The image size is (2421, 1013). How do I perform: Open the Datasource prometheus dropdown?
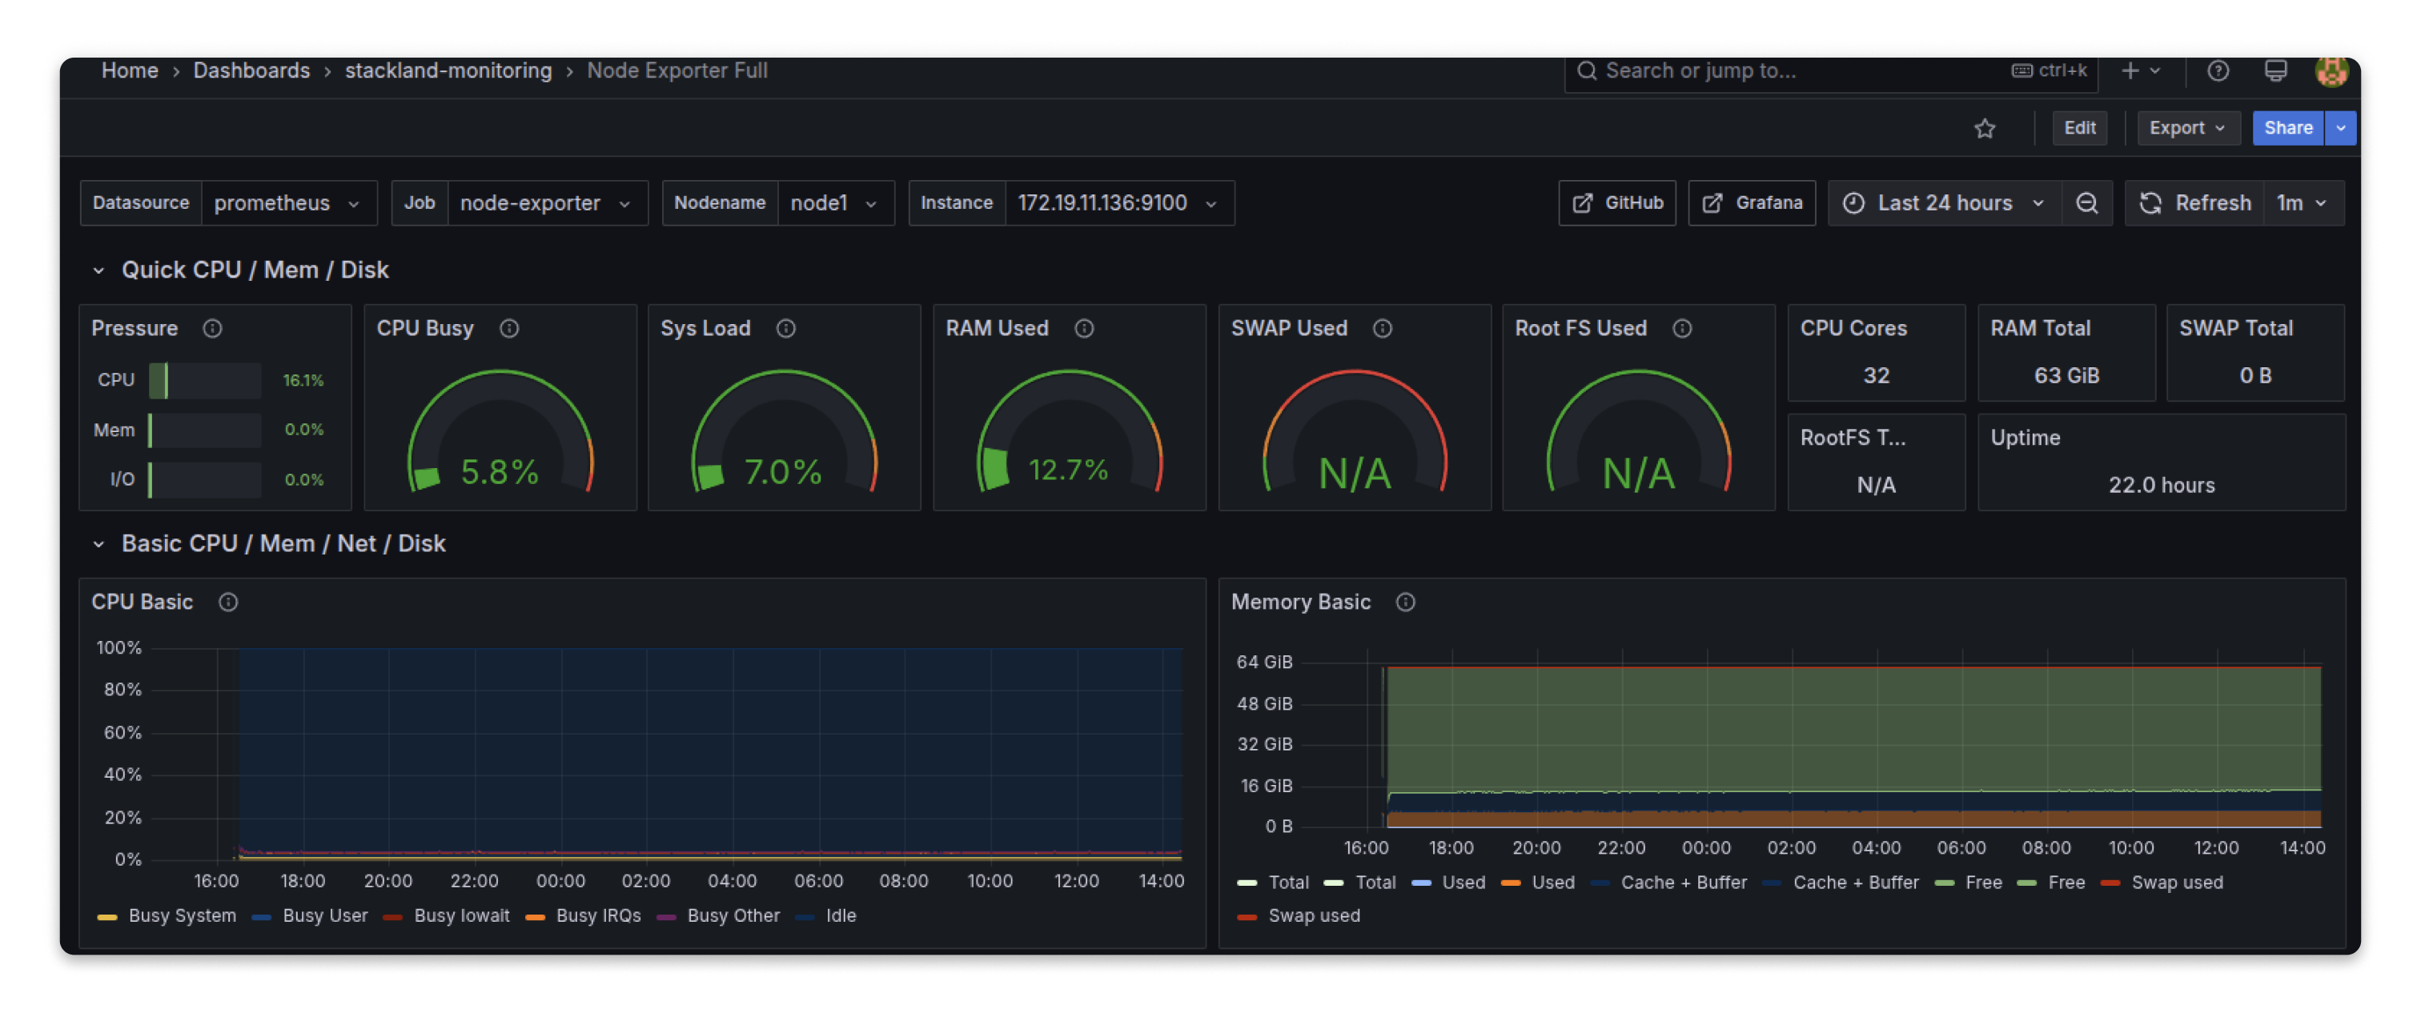(288, 203)
